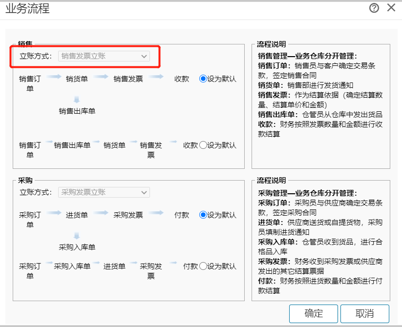Expand the 采购发票立账 dropdown
Image resolution: width=402 pixels, height=327 pixels.
(x=104, y=192)
